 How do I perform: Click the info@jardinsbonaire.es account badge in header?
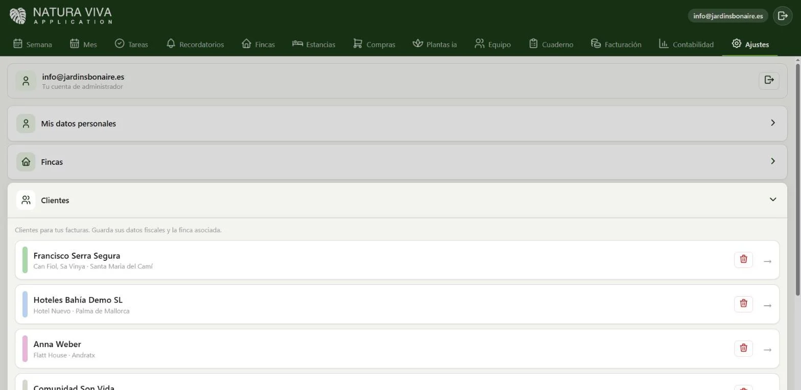(x=728, y=16)
